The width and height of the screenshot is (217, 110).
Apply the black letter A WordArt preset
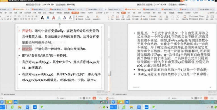[43, 18]
